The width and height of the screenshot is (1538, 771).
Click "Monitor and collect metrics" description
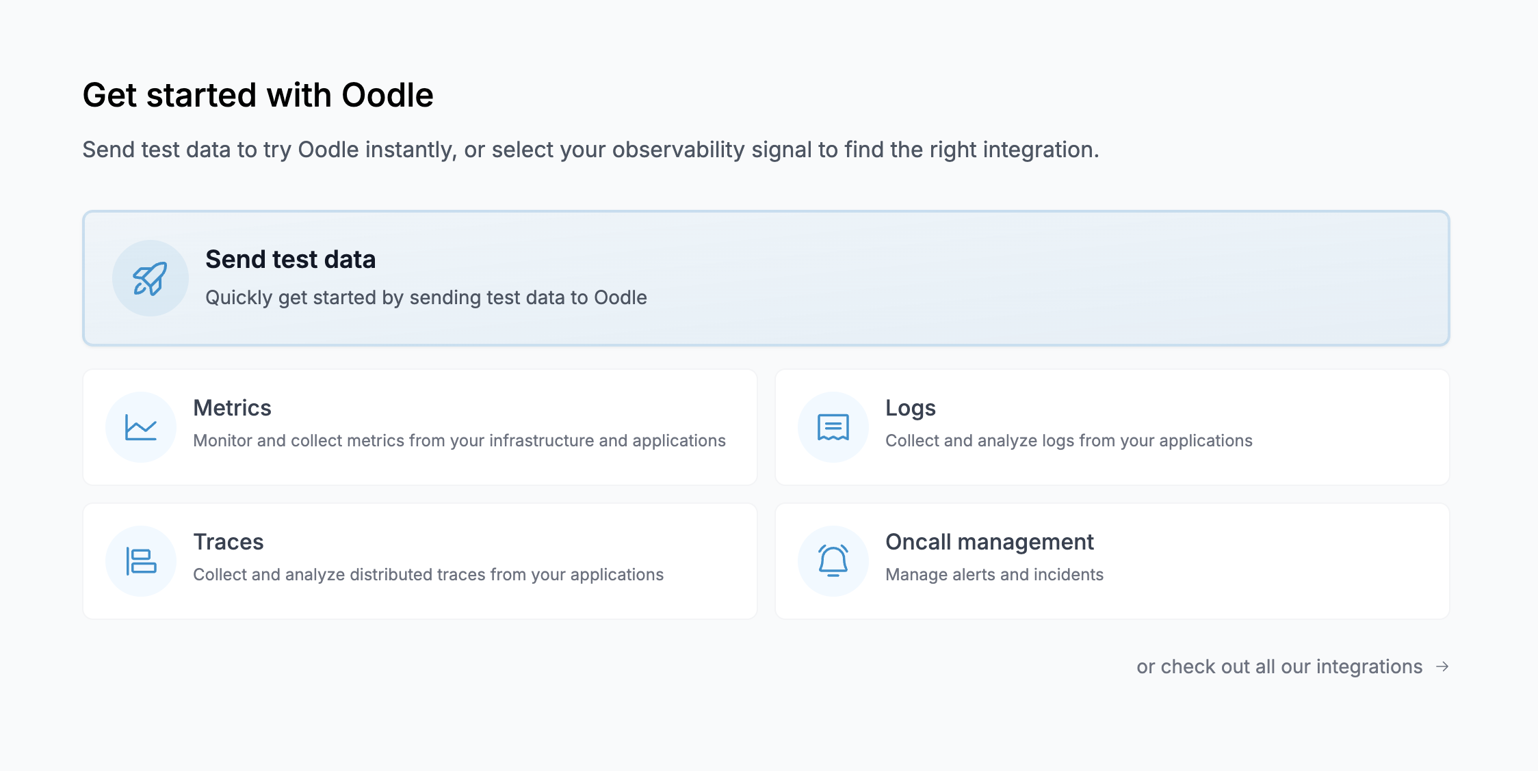click(x=459, y=441)
